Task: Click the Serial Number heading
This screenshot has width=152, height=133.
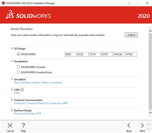Action: coord(22,29)
